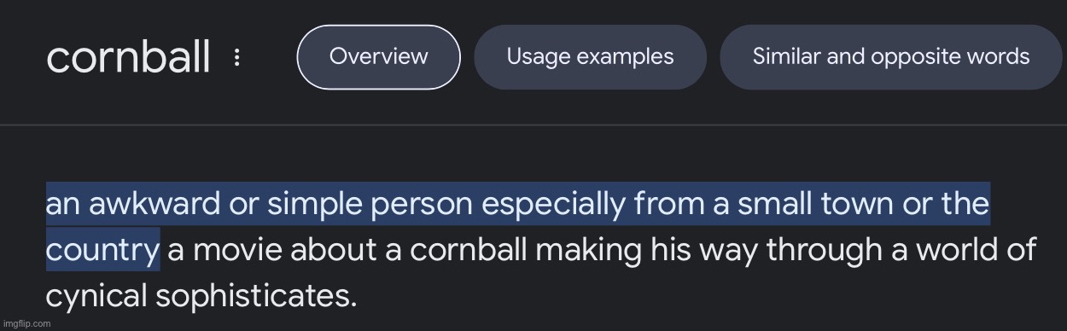Click the word "cynical" on the last line
The width and height of the screenshot is (1067, 331).
(96, 295)
